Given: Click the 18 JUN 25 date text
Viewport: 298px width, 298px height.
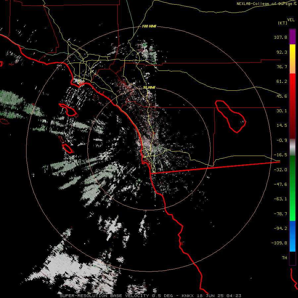Looking at the screenshot, I should click(210, 296).
